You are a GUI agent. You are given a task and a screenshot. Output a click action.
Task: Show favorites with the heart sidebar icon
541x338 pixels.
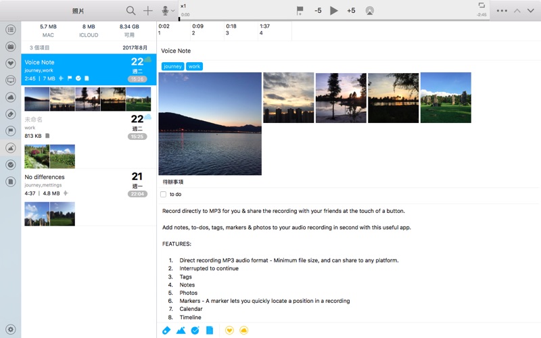[11, 64]
